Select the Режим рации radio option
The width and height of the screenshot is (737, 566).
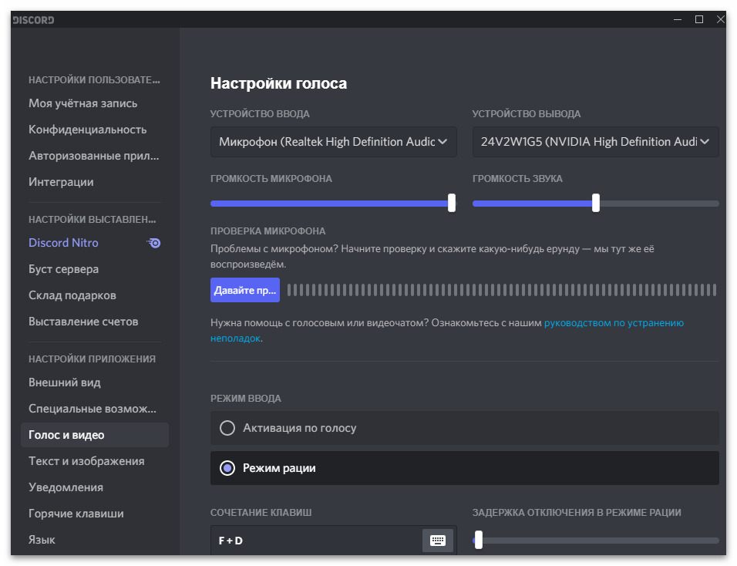[x=227, y=468]
